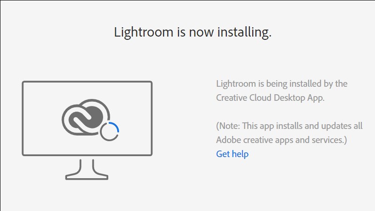Click the "Lightroom is being installed by the" line
Image resolution: width=375 pixels, height=211 pixels.
(x=282, y=84)
